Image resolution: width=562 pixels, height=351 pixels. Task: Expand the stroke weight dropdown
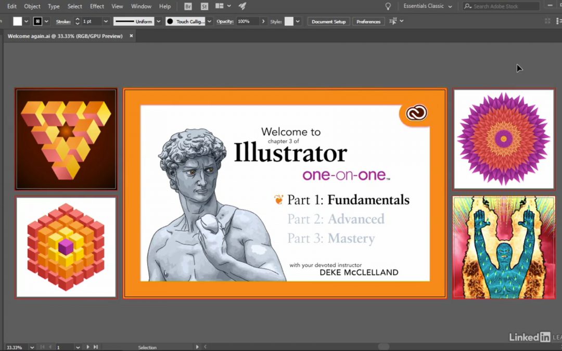106,21
